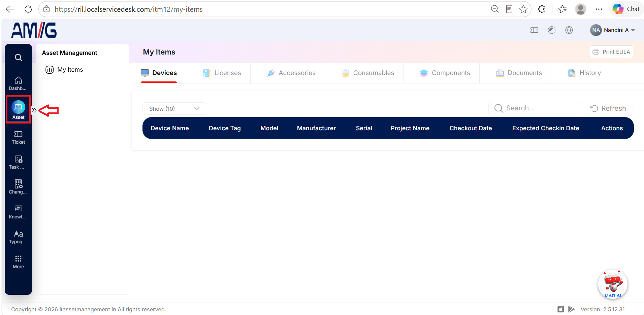Switch to the History tab
Screen dimensions: 644x315
pyautogui.click(x=584, y=73)
